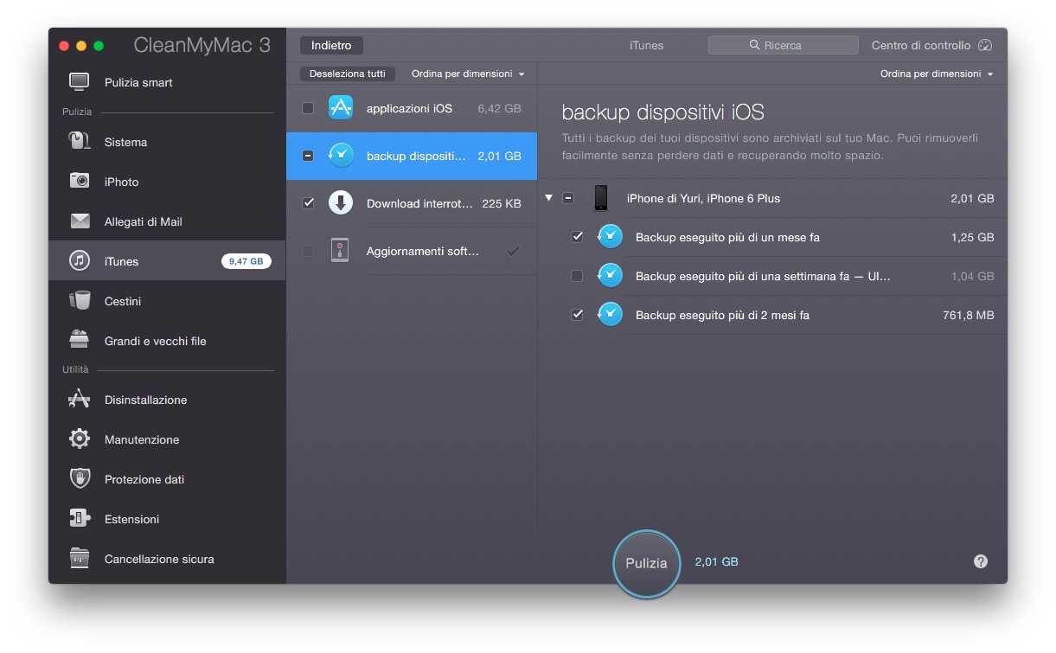Screen dimensions: 1056x653
Task: Click the Download interrotti arrow icon
Action: point(341,203)
